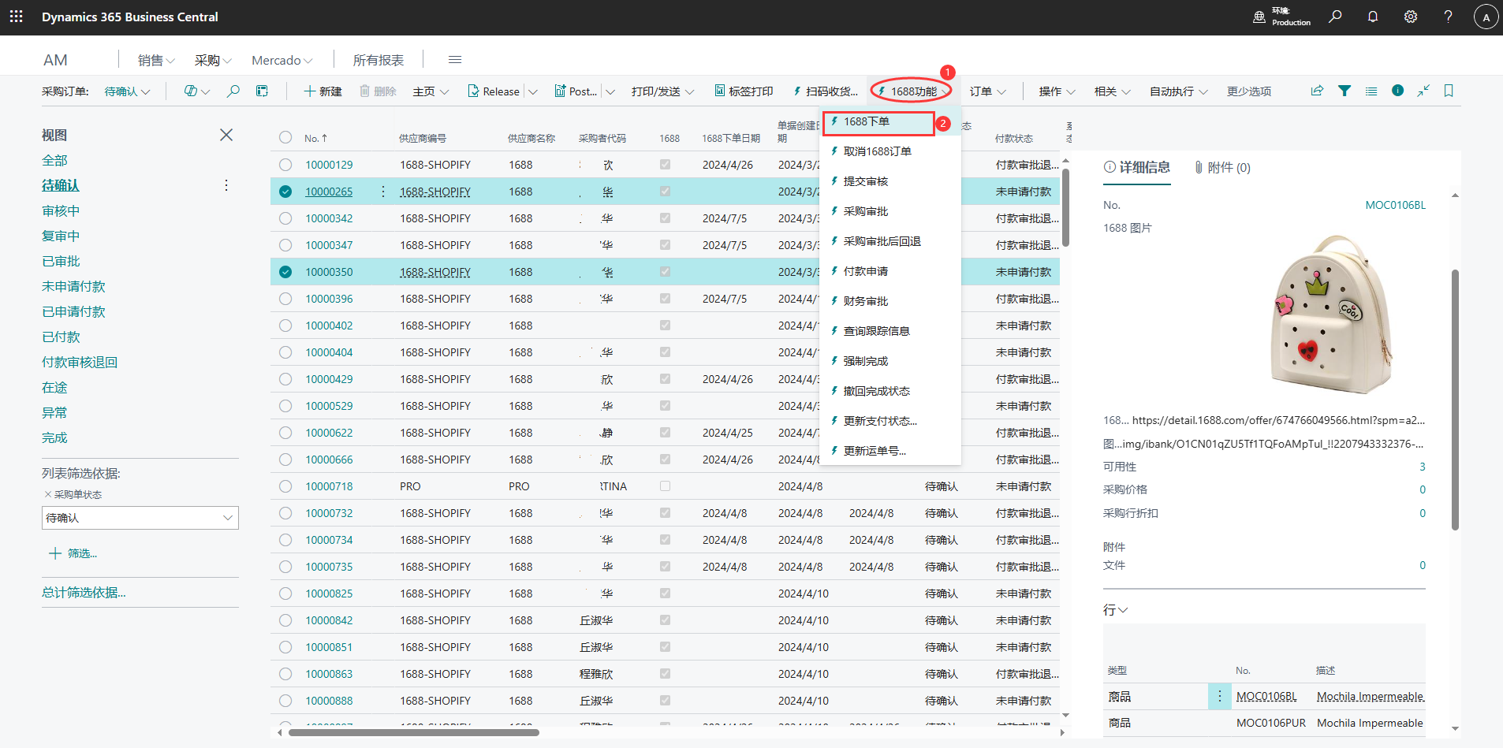Select the row 10000129 circle
This screenshot has width=1503, height=748.
[285, 165]
